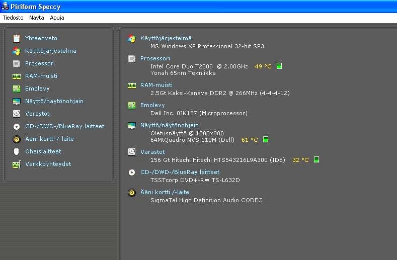397x260 pixels.
Task: Open the Näytä menu
Action: tap(36, 18)
